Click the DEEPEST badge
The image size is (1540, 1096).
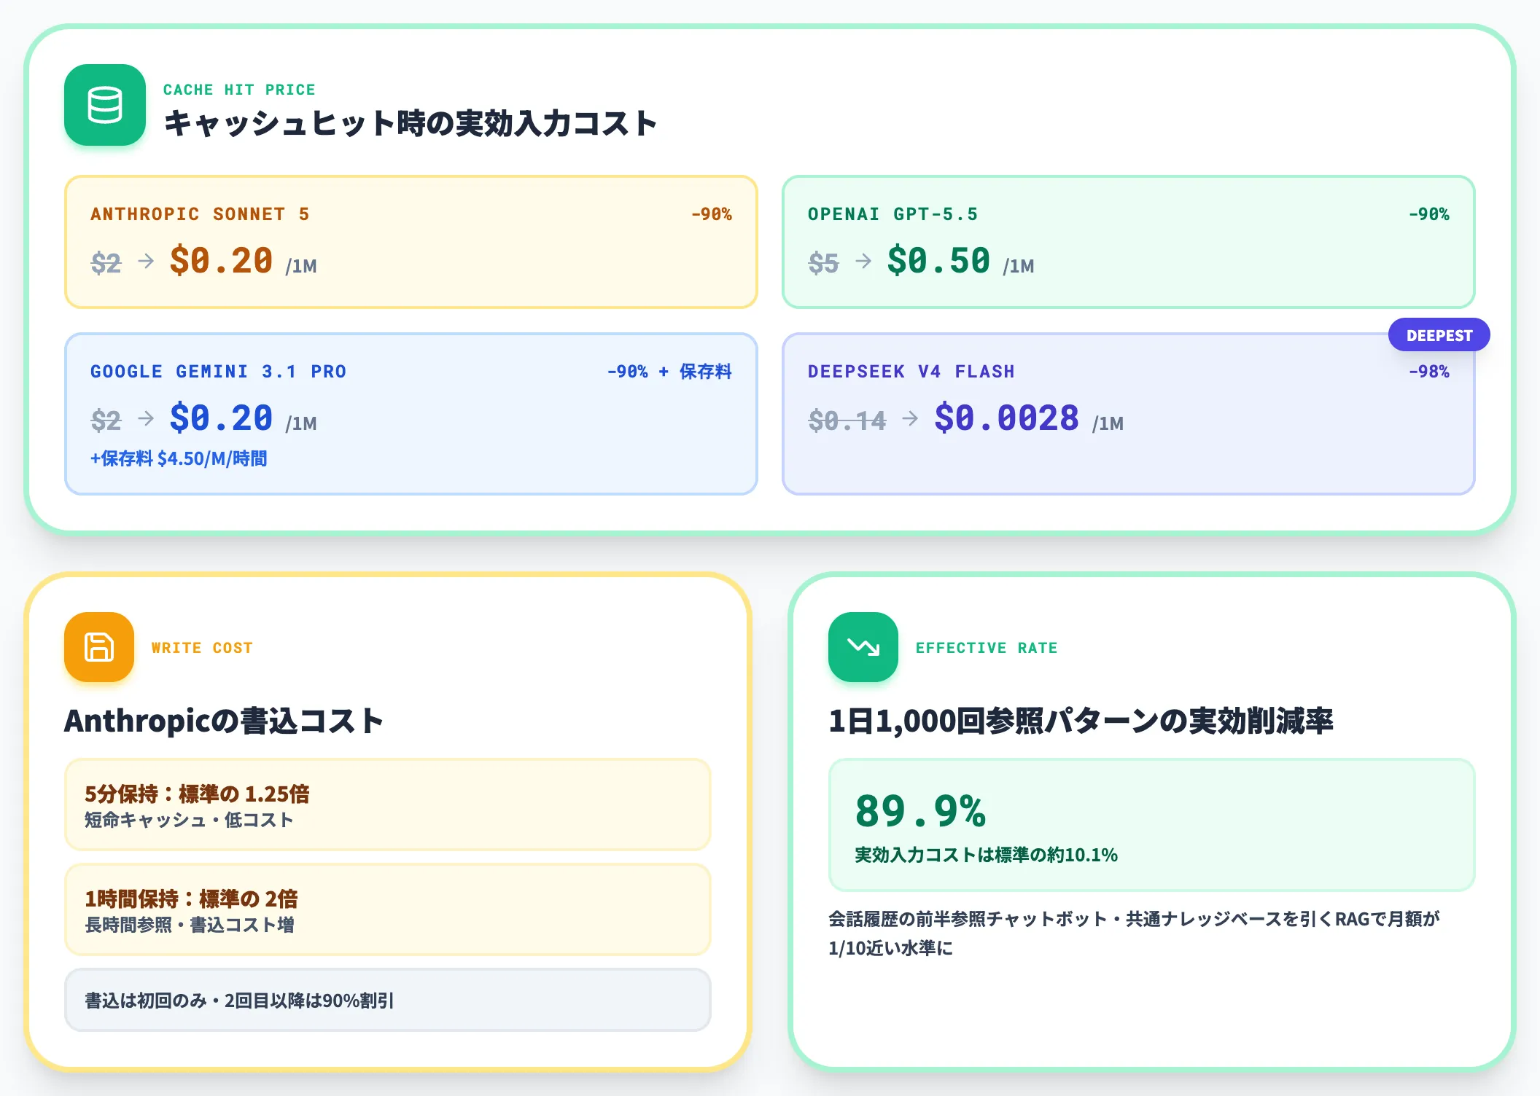(1439, 335)
